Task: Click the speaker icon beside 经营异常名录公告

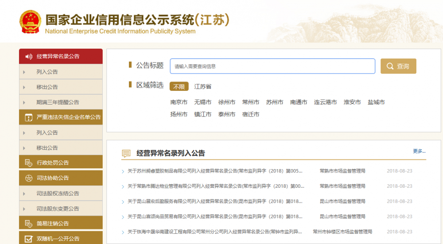Action: pos(29,57)
